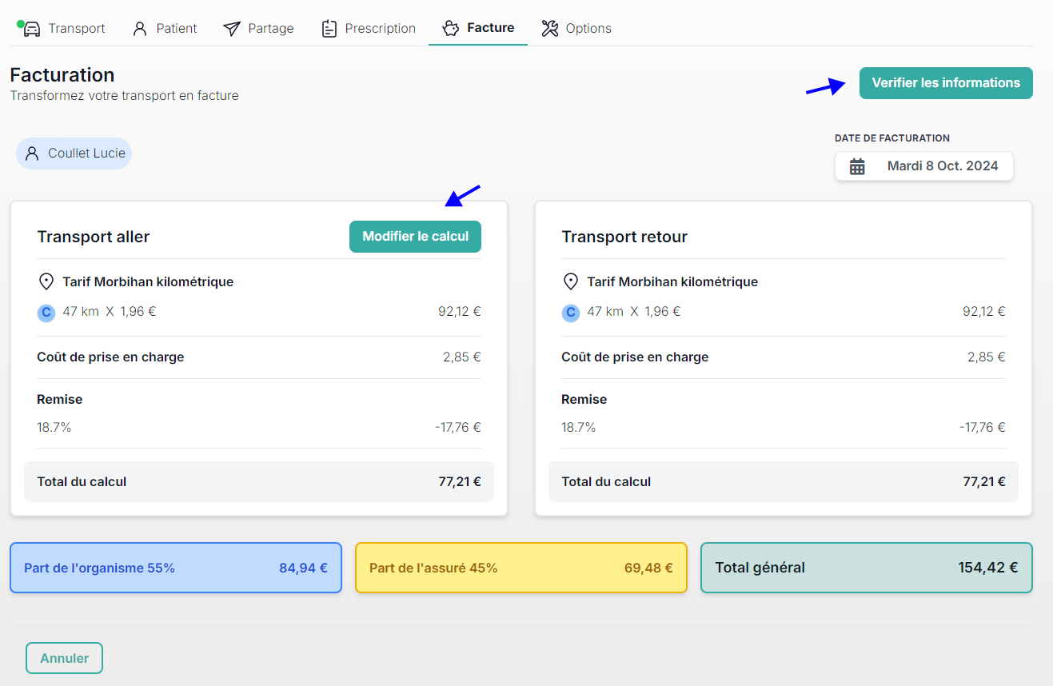
Task: Click Tarif Morbihan kilométrique in Transport aller
Action: (148, 281)
